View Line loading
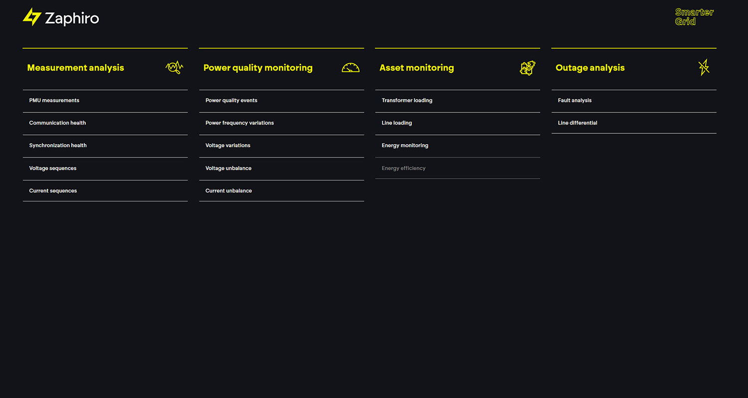This screenshot has height=398, width=748. 397,123
